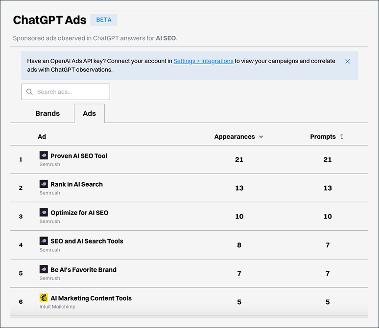Open Settings > Integrations link

click(203, 61)
